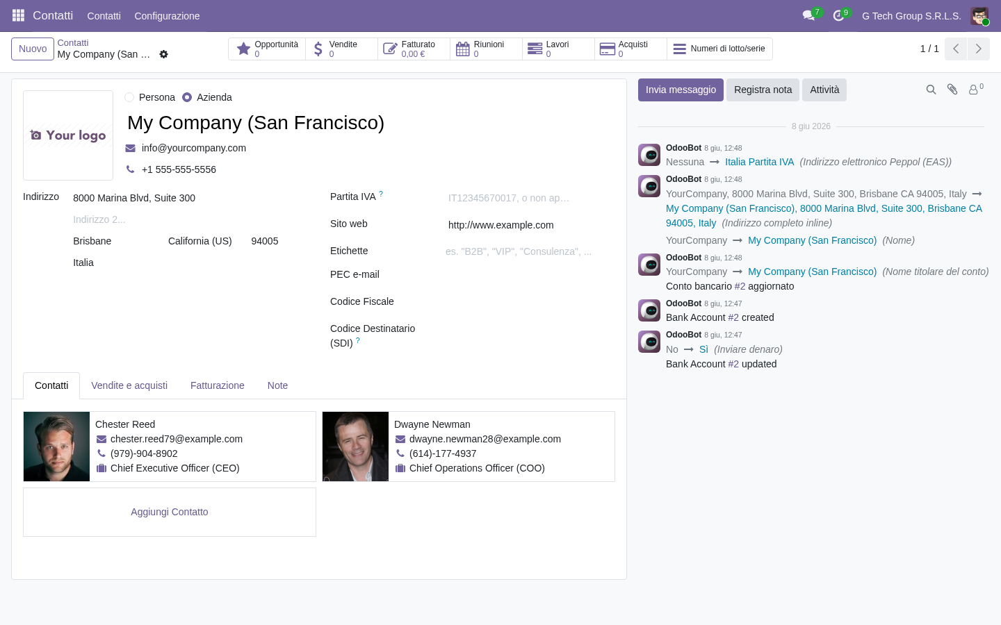
Task: Click Contatti app title in navbar
Action: 53,15
